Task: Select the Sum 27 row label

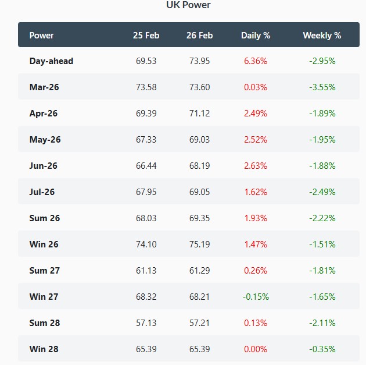Action: 45,271
